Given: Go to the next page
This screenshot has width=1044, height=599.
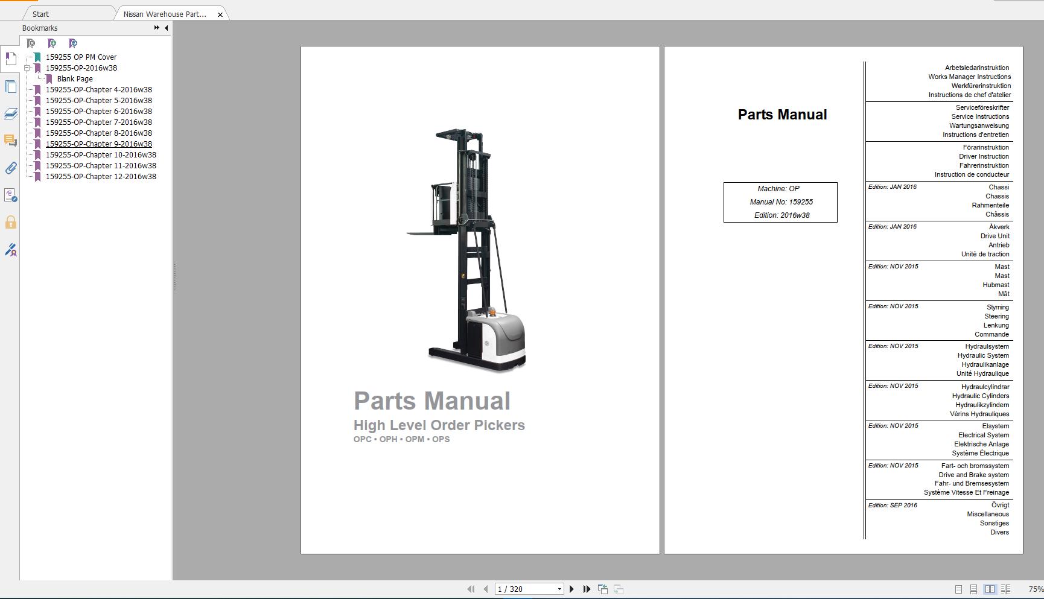Looking at the screenshot, I should tap(571, 589).
